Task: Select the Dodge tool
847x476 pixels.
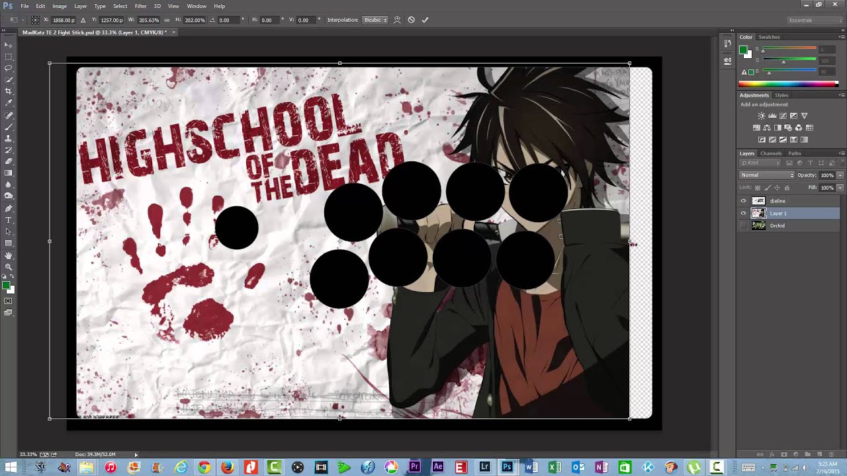Action: [x=9, y=196]
